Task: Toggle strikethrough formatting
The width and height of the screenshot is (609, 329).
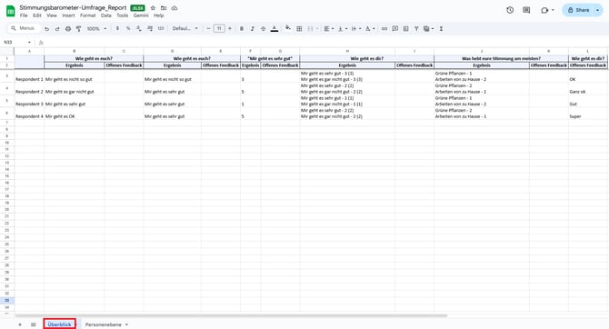Action: pyautogui.click(x=263, y=29)
